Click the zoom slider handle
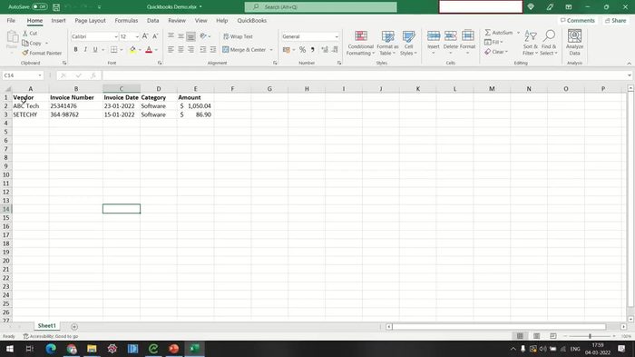The width and height of the screenshot is (635, 357). [590, 336]
